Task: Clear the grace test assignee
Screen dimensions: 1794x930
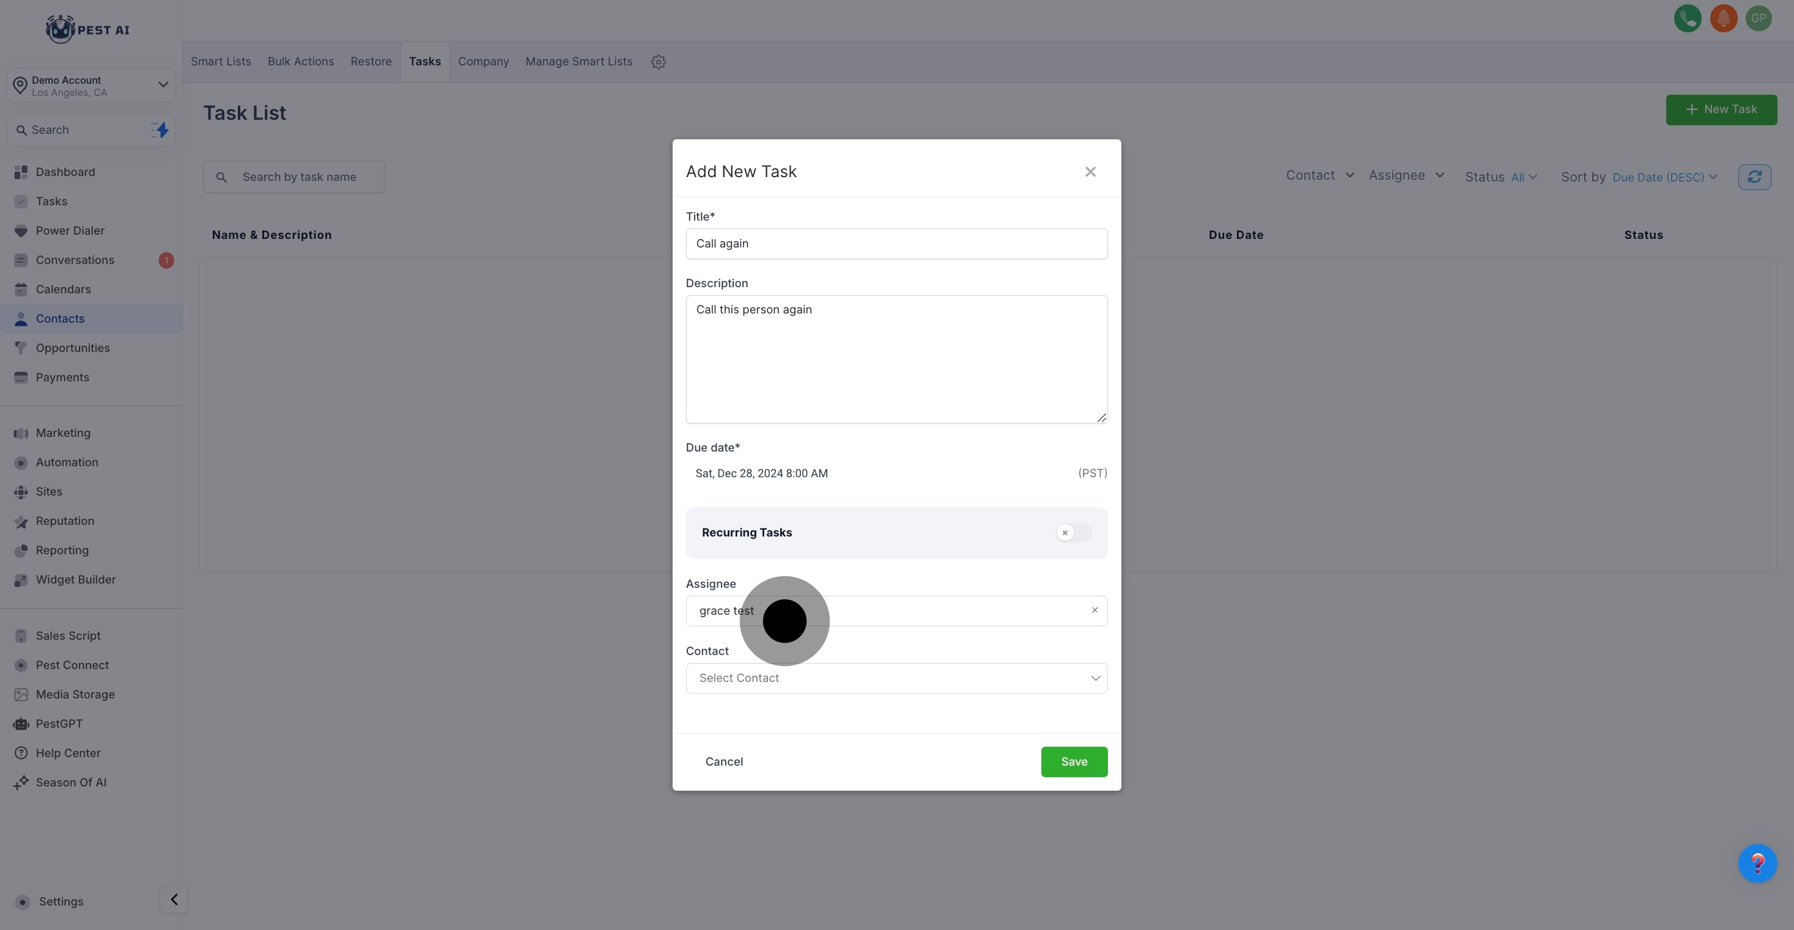Action: (1094, 610)
